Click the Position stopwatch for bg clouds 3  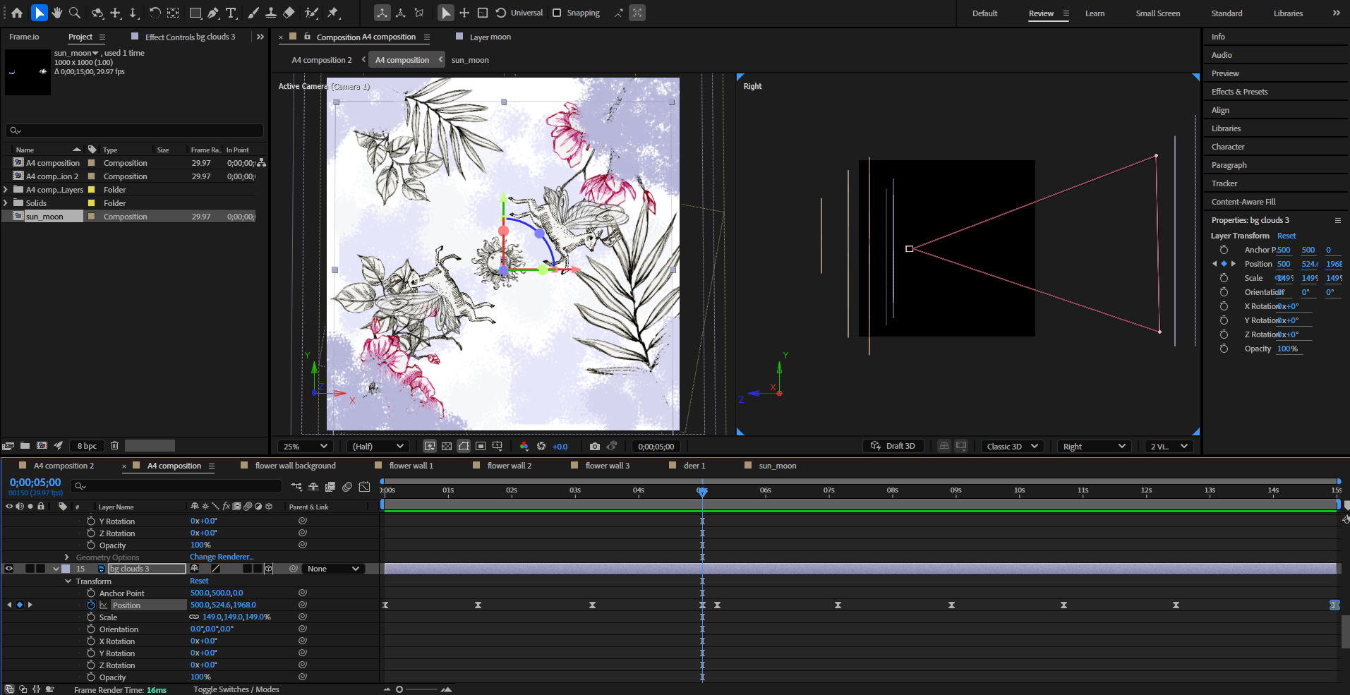pyautogui.click(x=91, y=605)
